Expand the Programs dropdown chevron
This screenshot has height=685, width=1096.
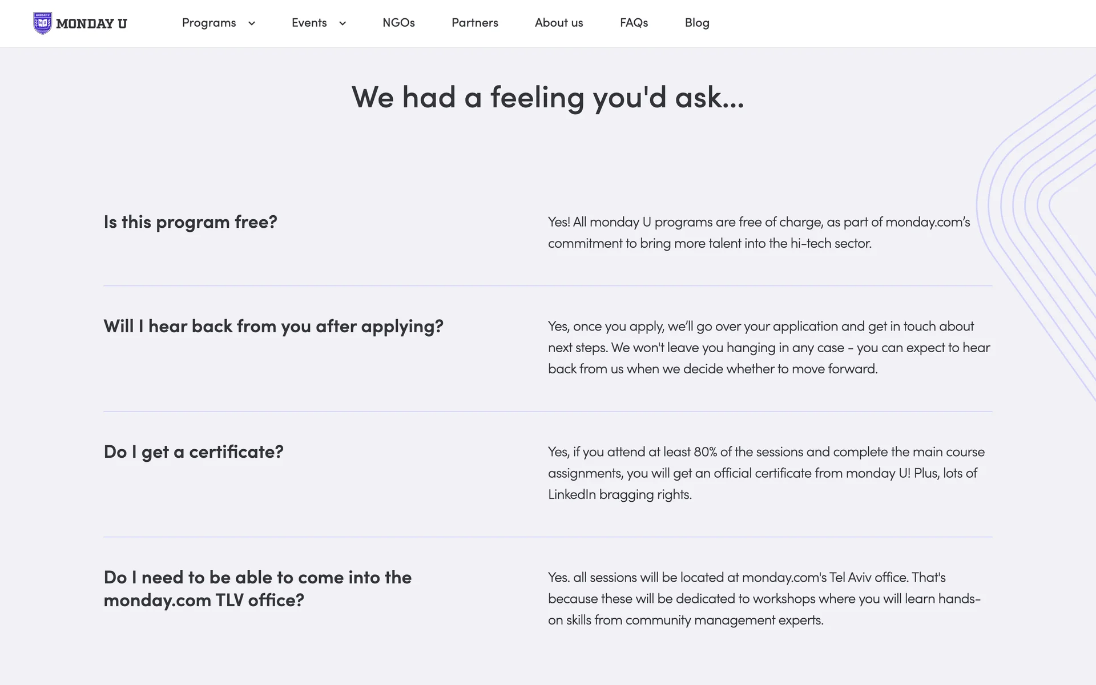coord(251,23)
